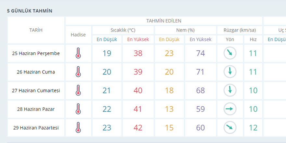Click thermometer icon for 26 Haziran Cuma

[x=78, y=72]
